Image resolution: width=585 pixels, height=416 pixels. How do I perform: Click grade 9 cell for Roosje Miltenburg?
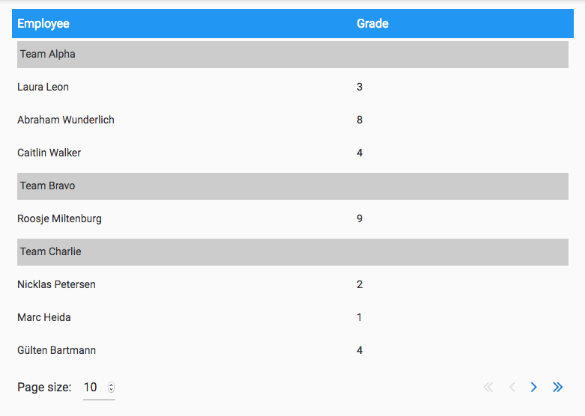[x=360, y=219]
